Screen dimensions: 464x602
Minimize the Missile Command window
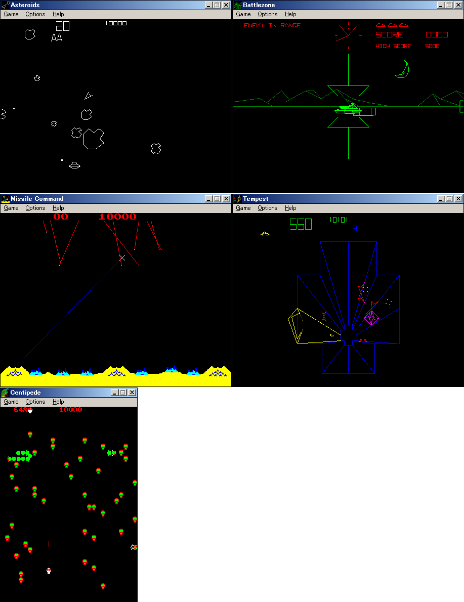click(208, 199)
